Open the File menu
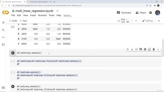 click(13, 15)
